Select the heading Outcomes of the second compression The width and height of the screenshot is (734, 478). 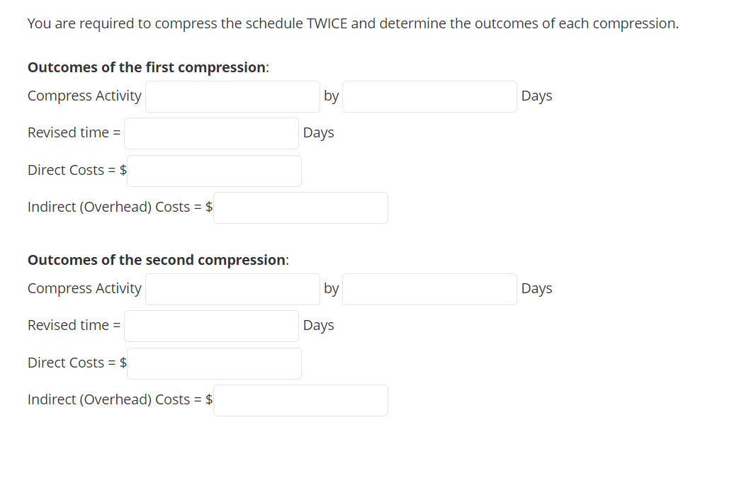tap(156, 260)
